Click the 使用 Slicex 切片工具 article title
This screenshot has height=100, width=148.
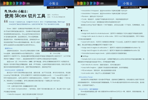pos(25,16)
